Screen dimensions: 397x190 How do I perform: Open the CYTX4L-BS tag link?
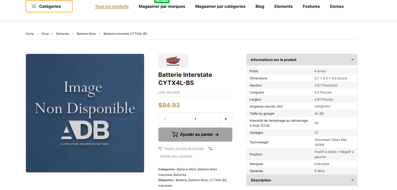(218, 180)
